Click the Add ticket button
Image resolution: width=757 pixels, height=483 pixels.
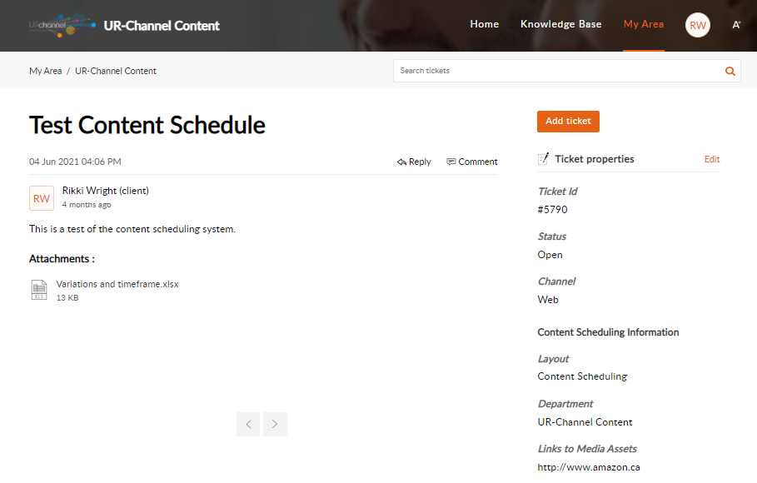click(568, 122)
